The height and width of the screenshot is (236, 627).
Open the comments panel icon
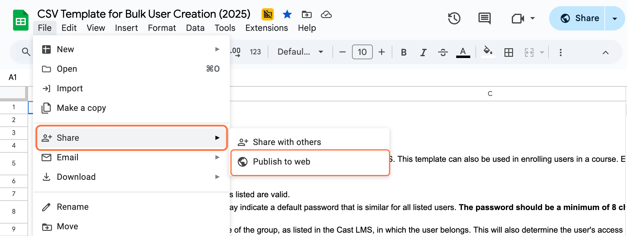click(484, 18)
